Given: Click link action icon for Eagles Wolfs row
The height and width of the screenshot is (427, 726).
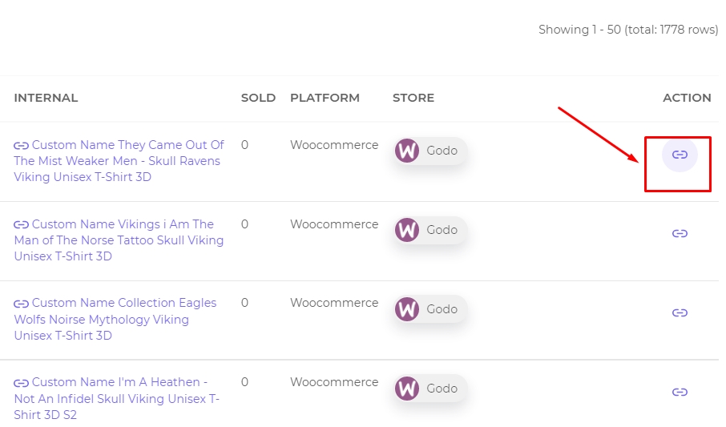Looking at the screenshot, I should click(x=680, y=312).
